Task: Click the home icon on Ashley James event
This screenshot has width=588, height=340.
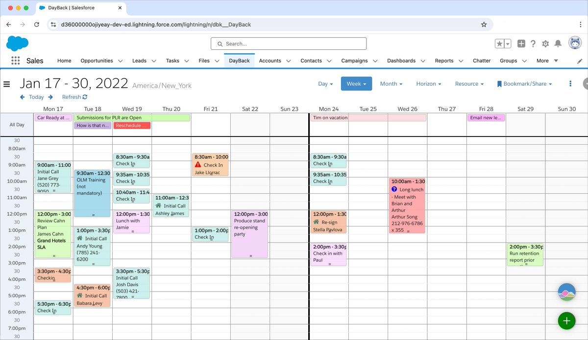Action: 158,206
